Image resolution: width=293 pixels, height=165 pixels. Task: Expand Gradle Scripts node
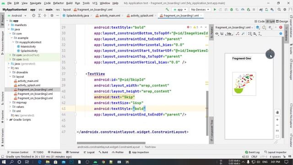tap(7, 120)
